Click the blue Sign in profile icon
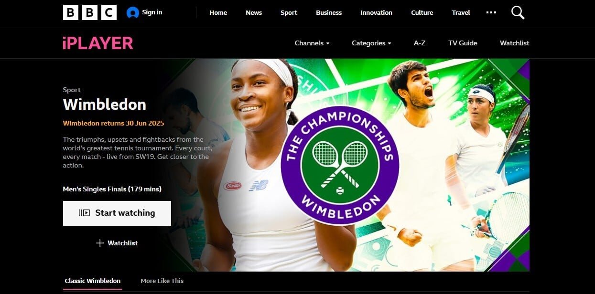The height and width of the screenshot is (294, 595). 132,12
